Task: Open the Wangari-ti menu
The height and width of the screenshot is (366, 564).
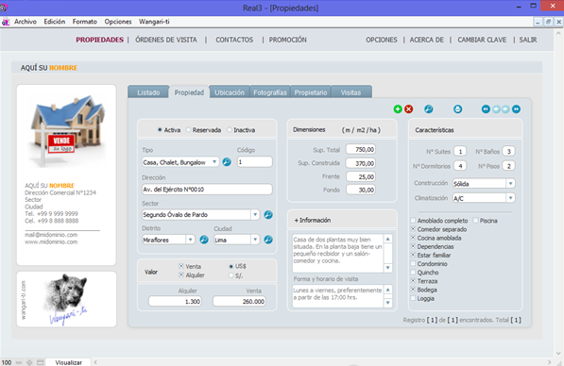Action: tap(154, 22)
